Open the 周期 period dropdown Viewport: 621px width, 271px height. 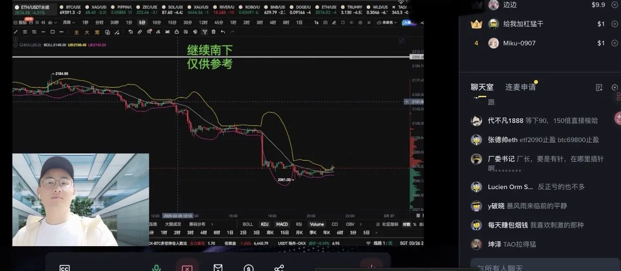68,23
